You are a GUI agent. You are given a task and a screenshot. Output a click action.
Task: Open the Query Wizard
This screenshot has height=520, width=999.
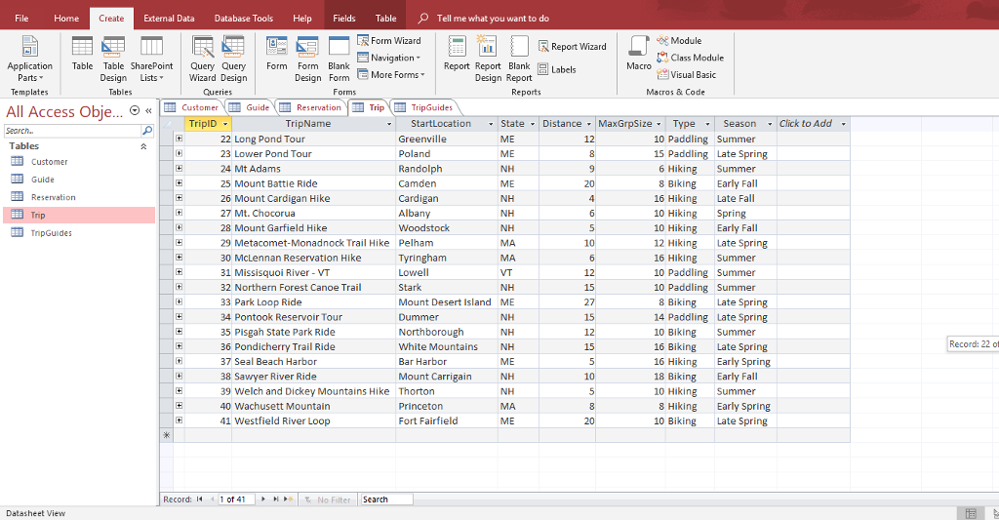[203, 59]
